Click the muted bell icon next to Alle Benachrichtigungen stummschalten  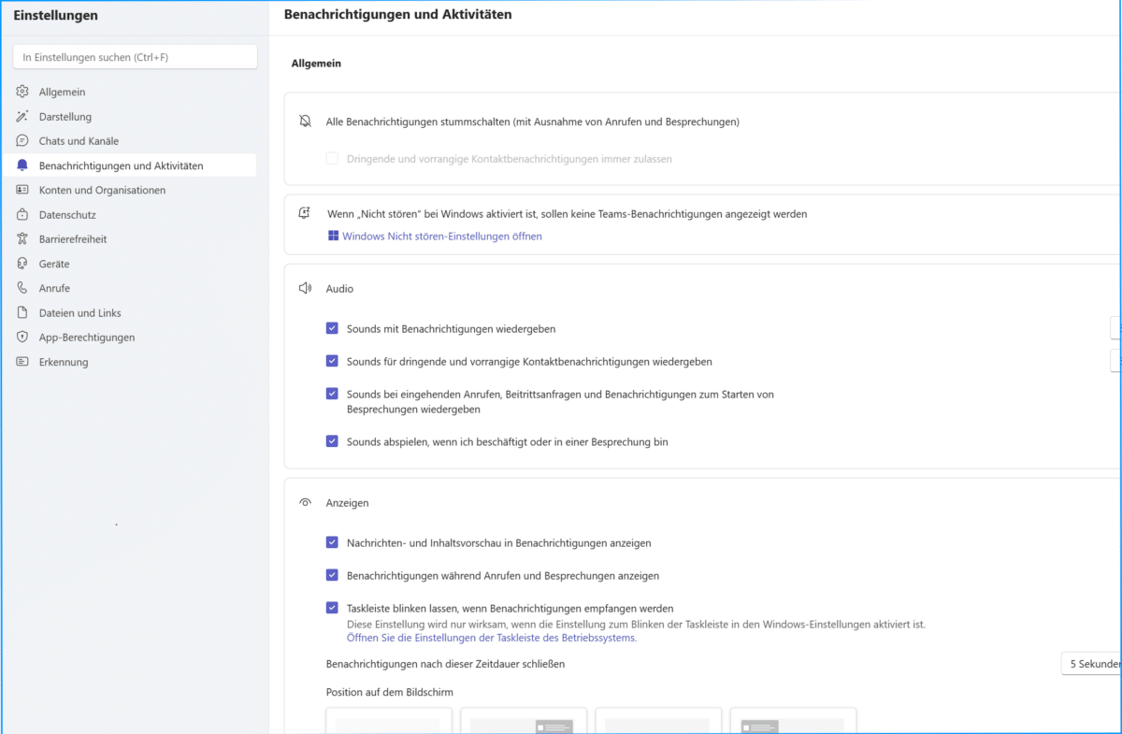(x=305, y=122)
